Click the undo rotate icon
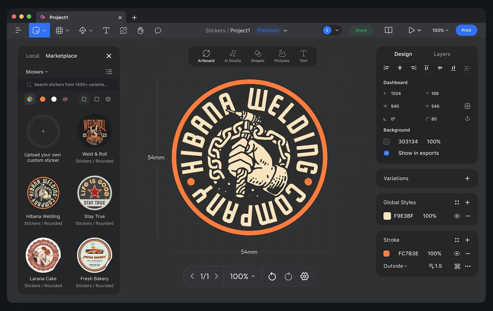The width and height of the screenshot is (493, 311). pyautogui.click(x=272, y=277)
